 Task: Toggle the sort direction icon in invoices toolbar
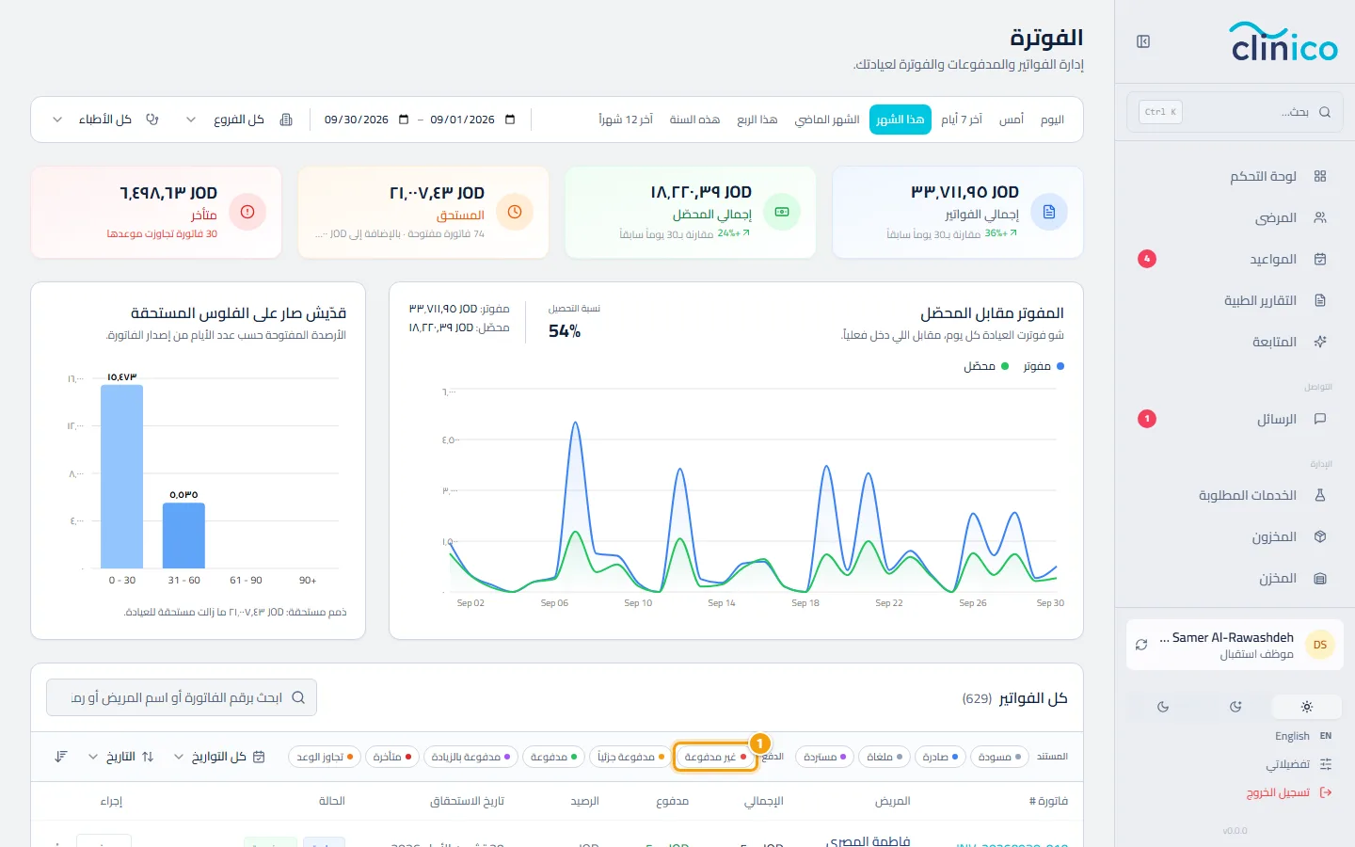61,757
